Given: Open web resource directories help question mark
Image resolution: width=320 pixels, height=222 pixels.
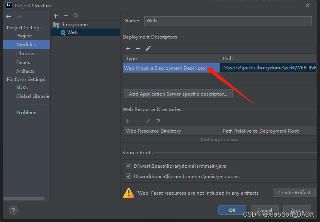Looking at the screenshot, I should (x=158, y=121).
